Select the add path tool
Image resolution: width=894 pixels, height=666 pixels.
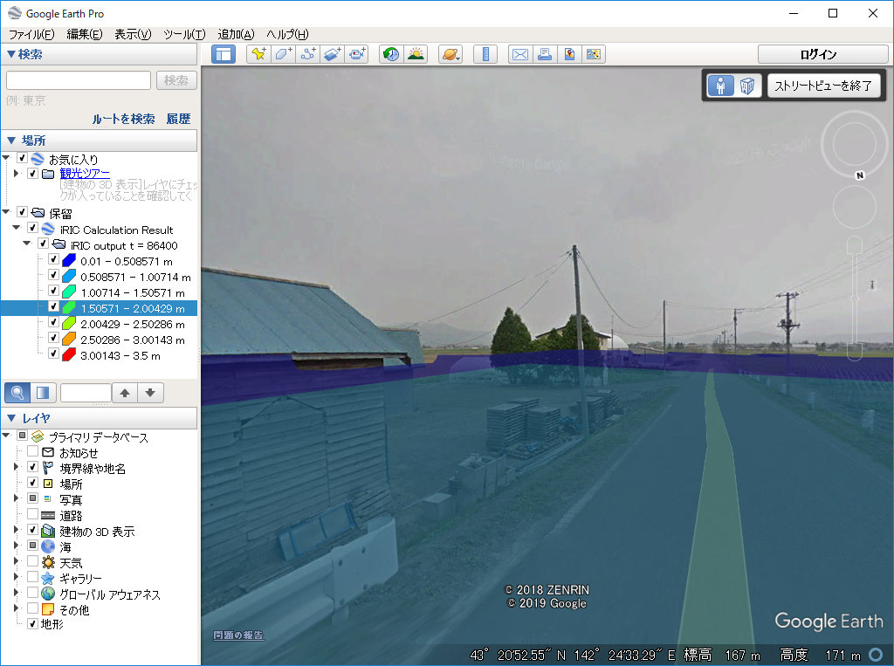point(307,54)
